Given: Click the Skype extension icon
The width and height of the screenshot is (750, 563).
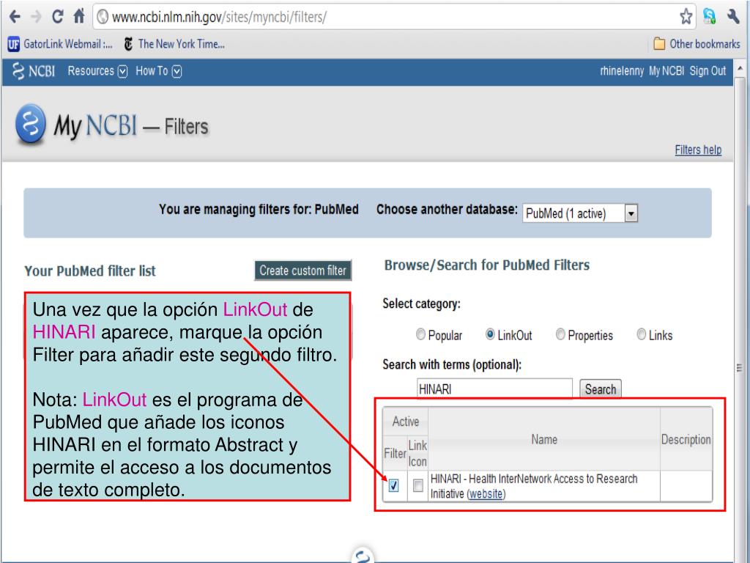Looking at the screenshot, I should [709, 17].
